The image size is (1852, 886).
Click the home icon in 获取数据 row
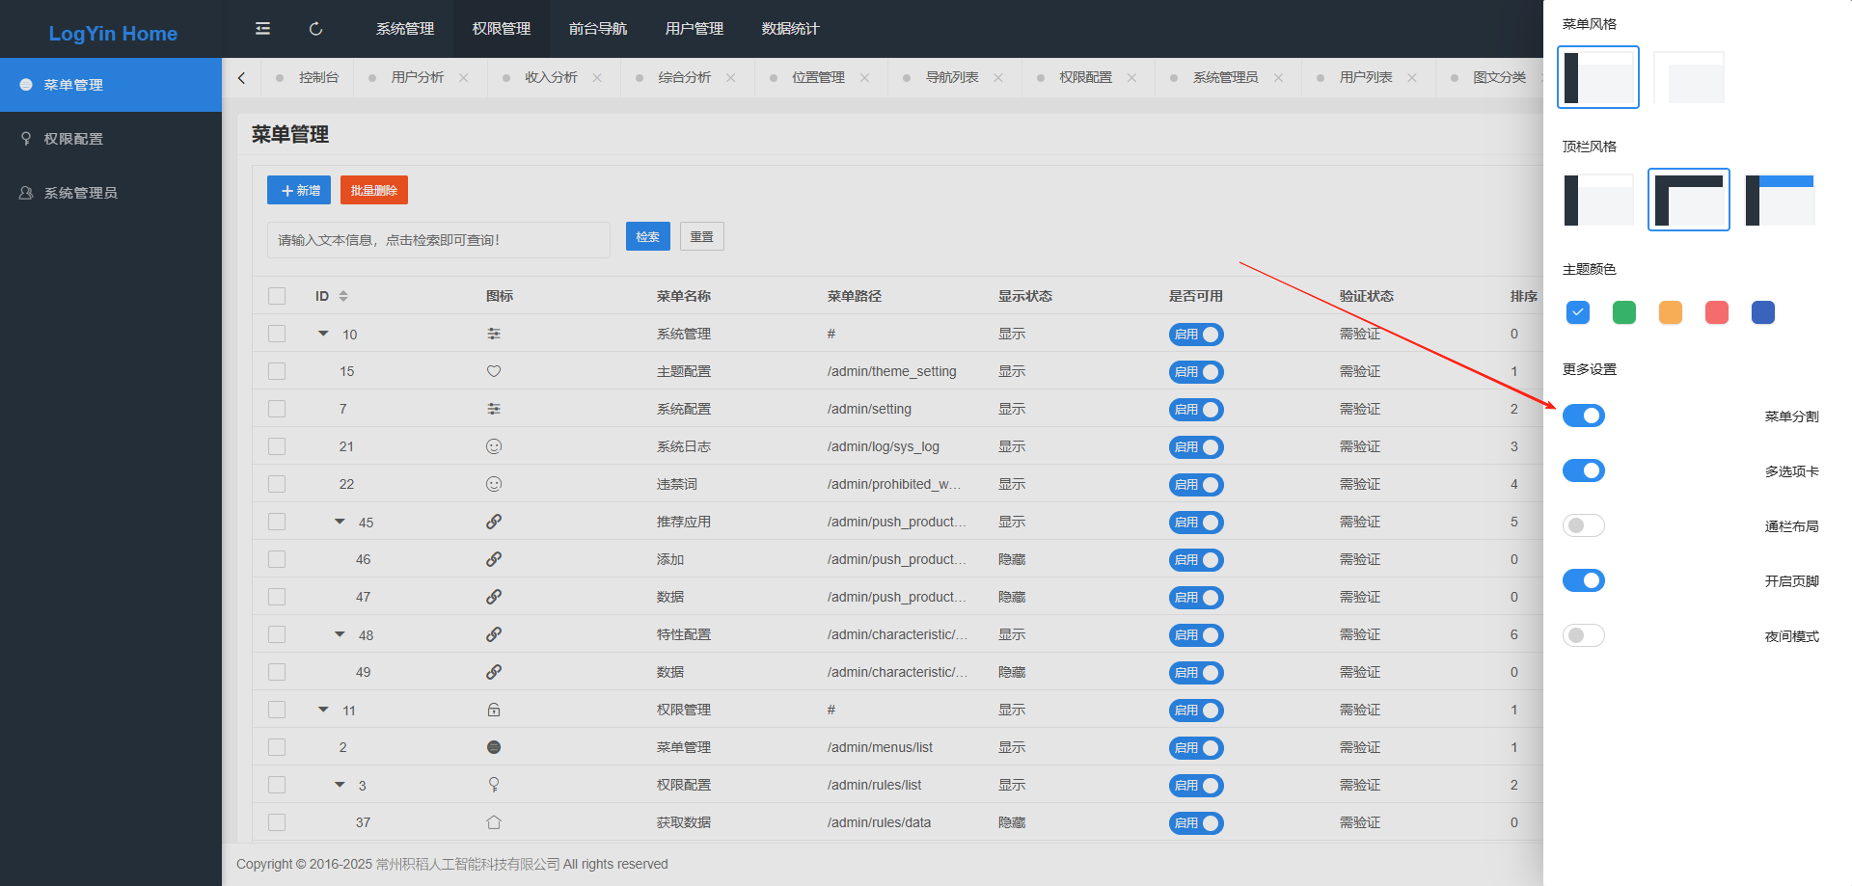coord(494,822)
